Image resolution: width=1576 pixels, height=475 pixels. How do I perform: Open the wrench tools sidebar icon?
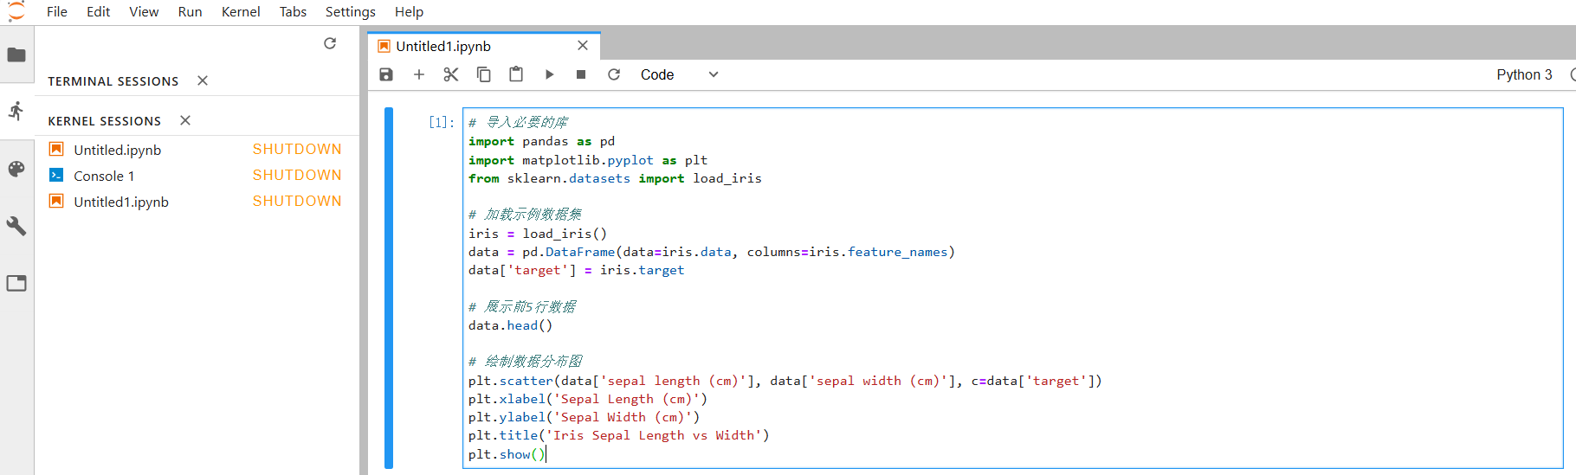click(x=16, y=226)
